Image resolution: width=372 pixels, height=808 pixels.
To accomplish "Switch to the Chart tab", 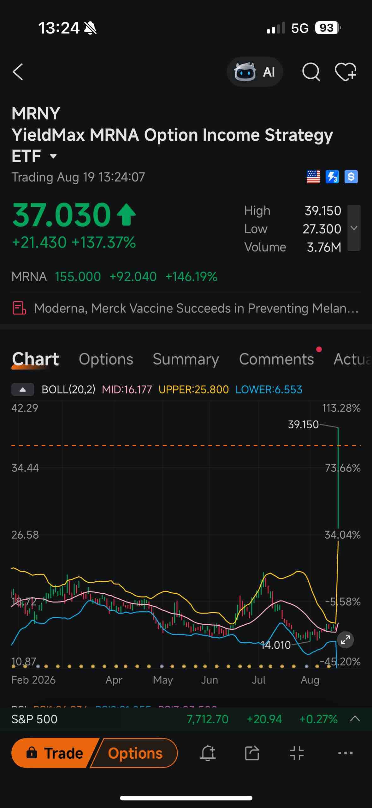I will click(x=35, y=359).
